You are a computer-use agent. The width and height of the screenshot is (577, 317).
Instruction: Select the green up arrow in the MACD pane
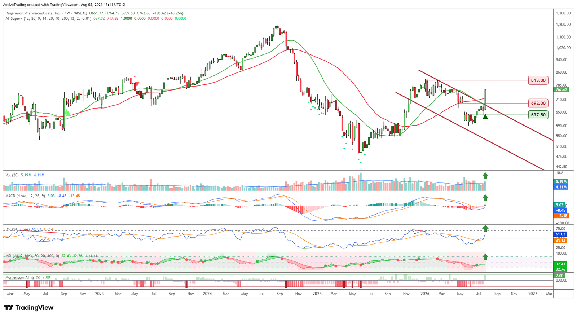point(485,198)
